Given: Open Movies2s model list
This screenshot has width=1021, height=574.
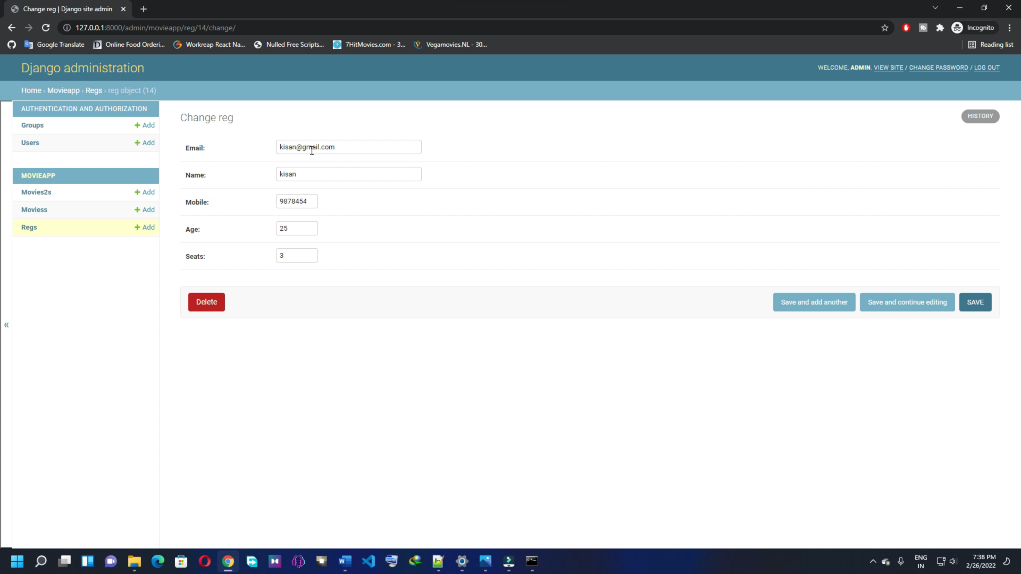Looking at the screenshot, I should [x=36, y=192].
